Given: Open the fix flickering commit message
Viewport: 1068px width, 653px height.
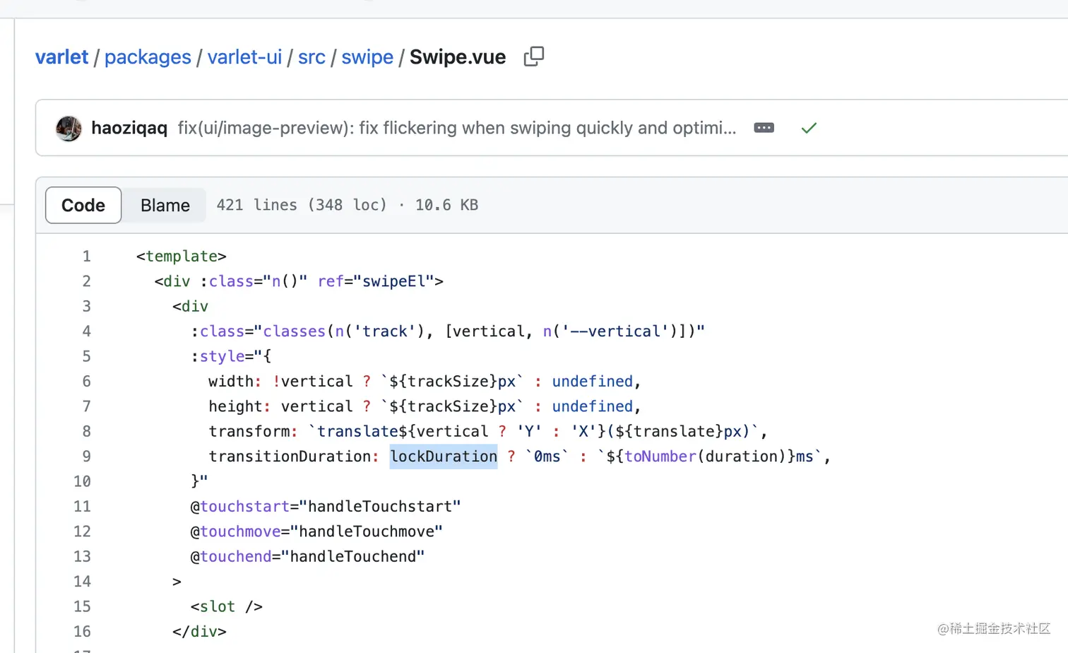Looking at the screenshot, I should (456, 128).
